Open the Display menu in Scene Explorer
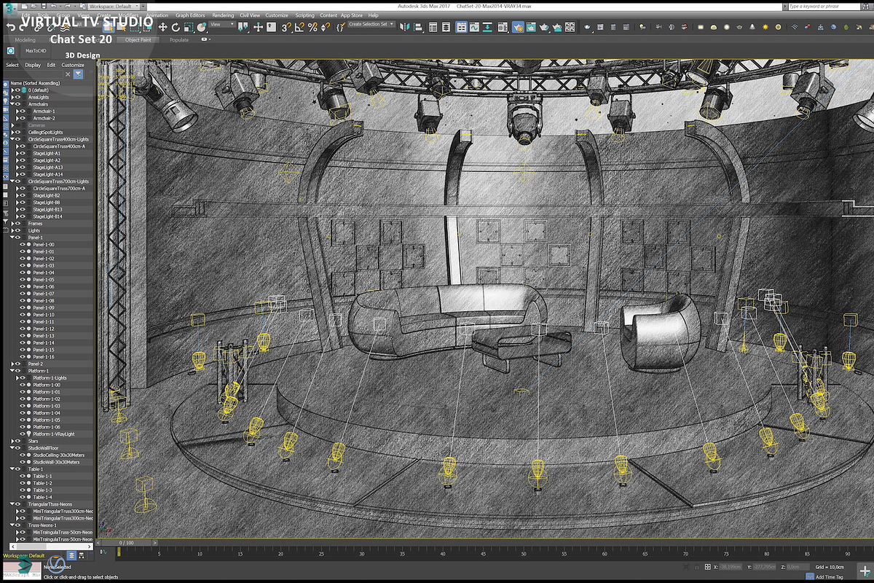 (x=33, y=65)
